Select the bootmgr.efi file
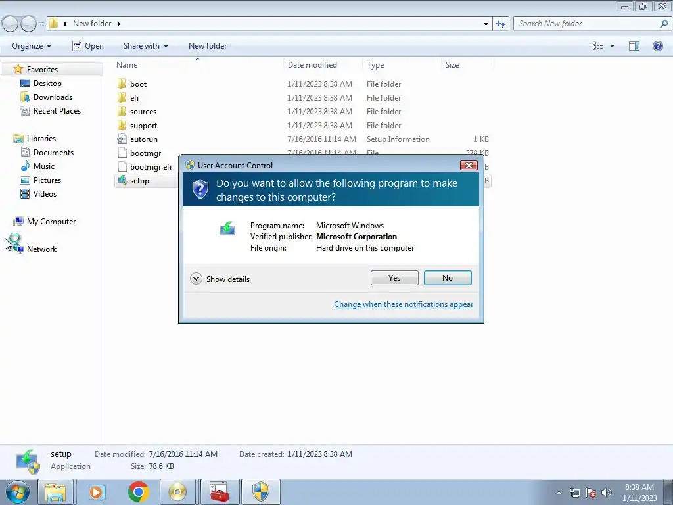The image size is (673, 505). point(151,166)
